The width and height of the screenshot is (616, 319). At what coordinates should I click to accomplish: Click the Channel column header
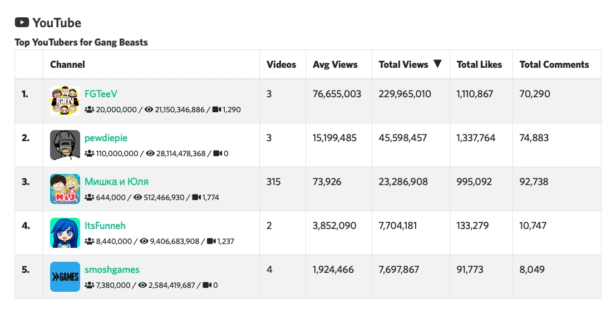coord(67,64)
